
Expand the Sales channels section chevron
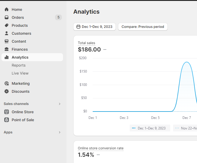[x=60, y=104]
